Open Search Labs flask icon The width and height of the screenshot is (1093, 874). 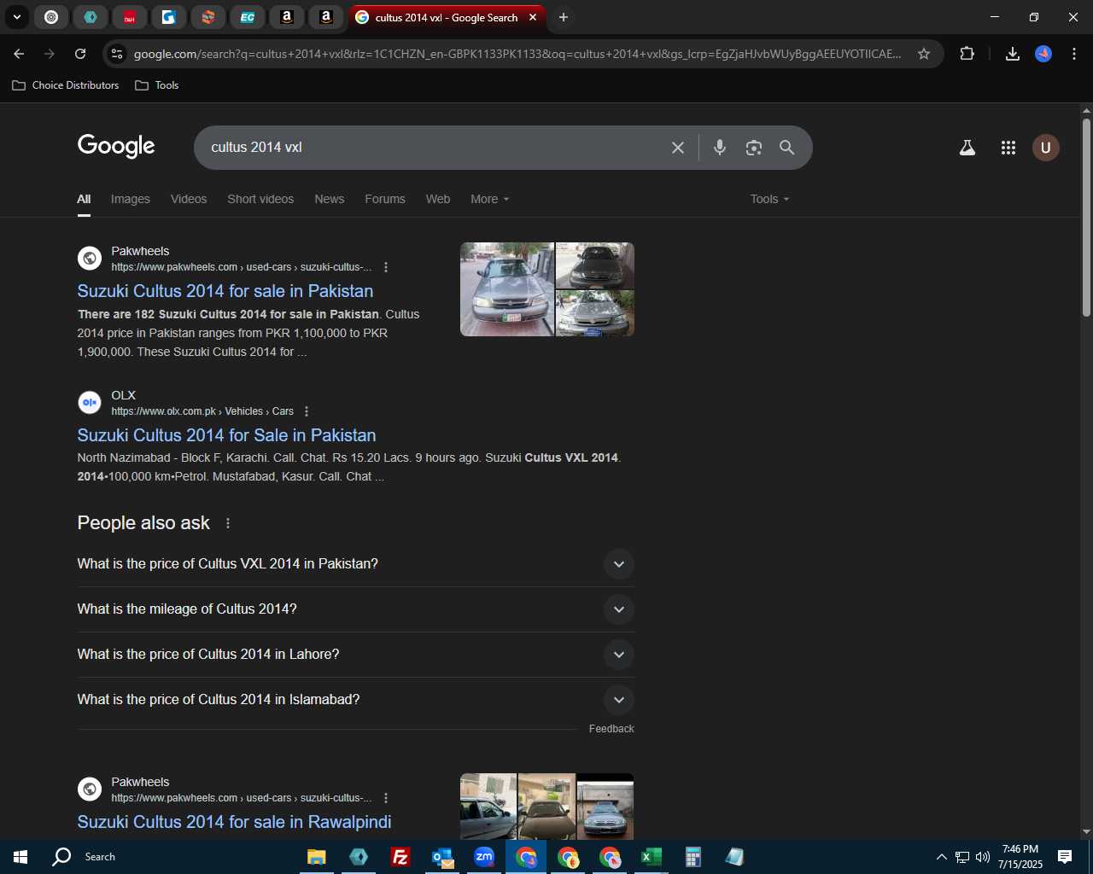(967, 148)
